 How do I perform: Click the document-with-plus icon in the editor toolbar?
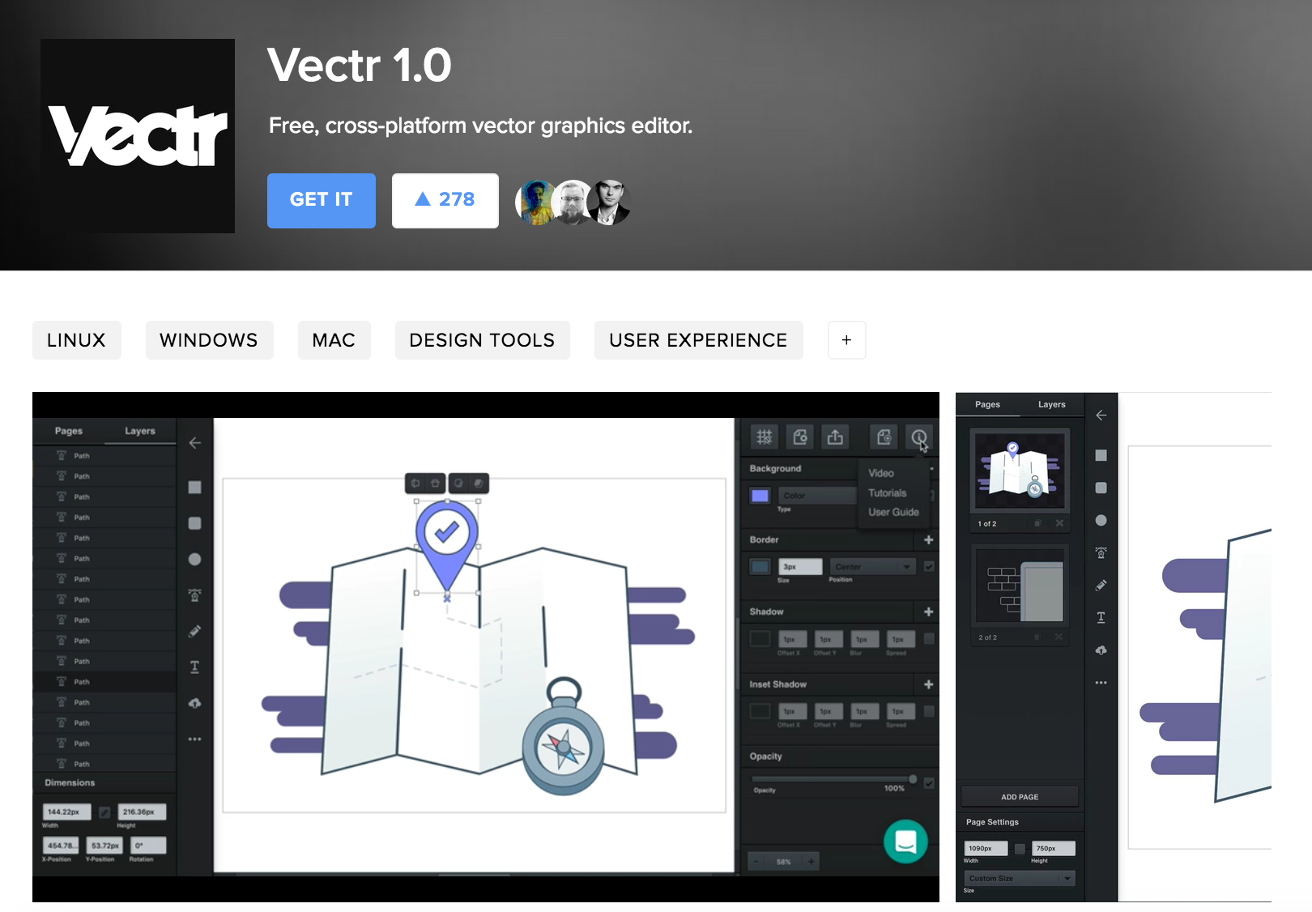(884, 437)
